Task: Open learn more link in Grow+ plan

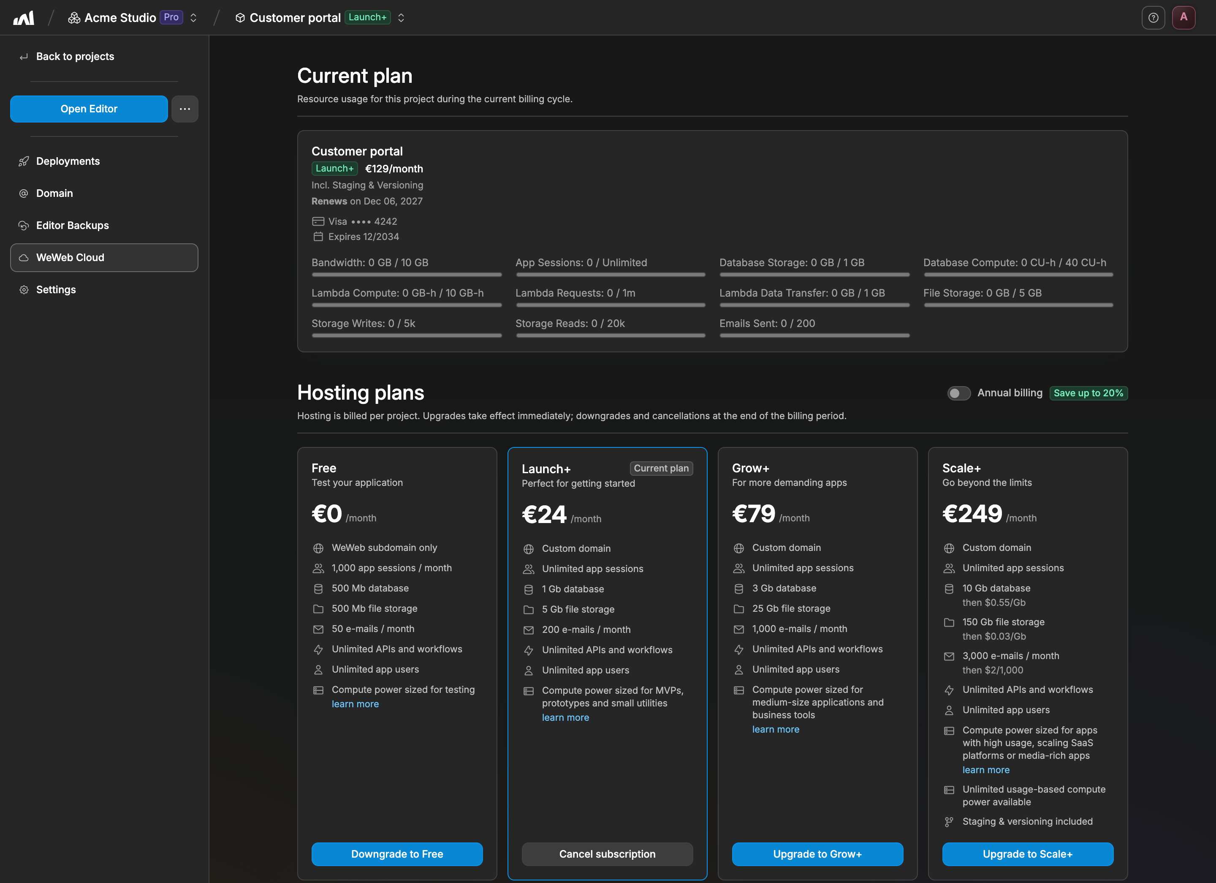Action: (775, 729)
